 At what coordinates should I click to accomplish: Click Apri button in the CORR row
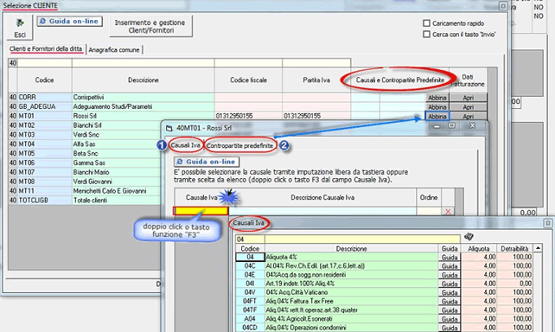coord(468,98)
